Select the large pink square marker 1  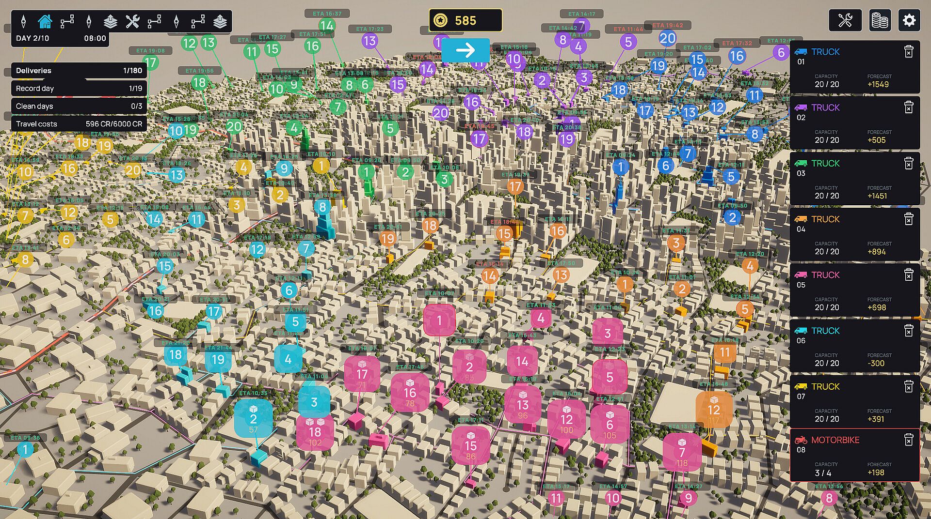point(439,320)
